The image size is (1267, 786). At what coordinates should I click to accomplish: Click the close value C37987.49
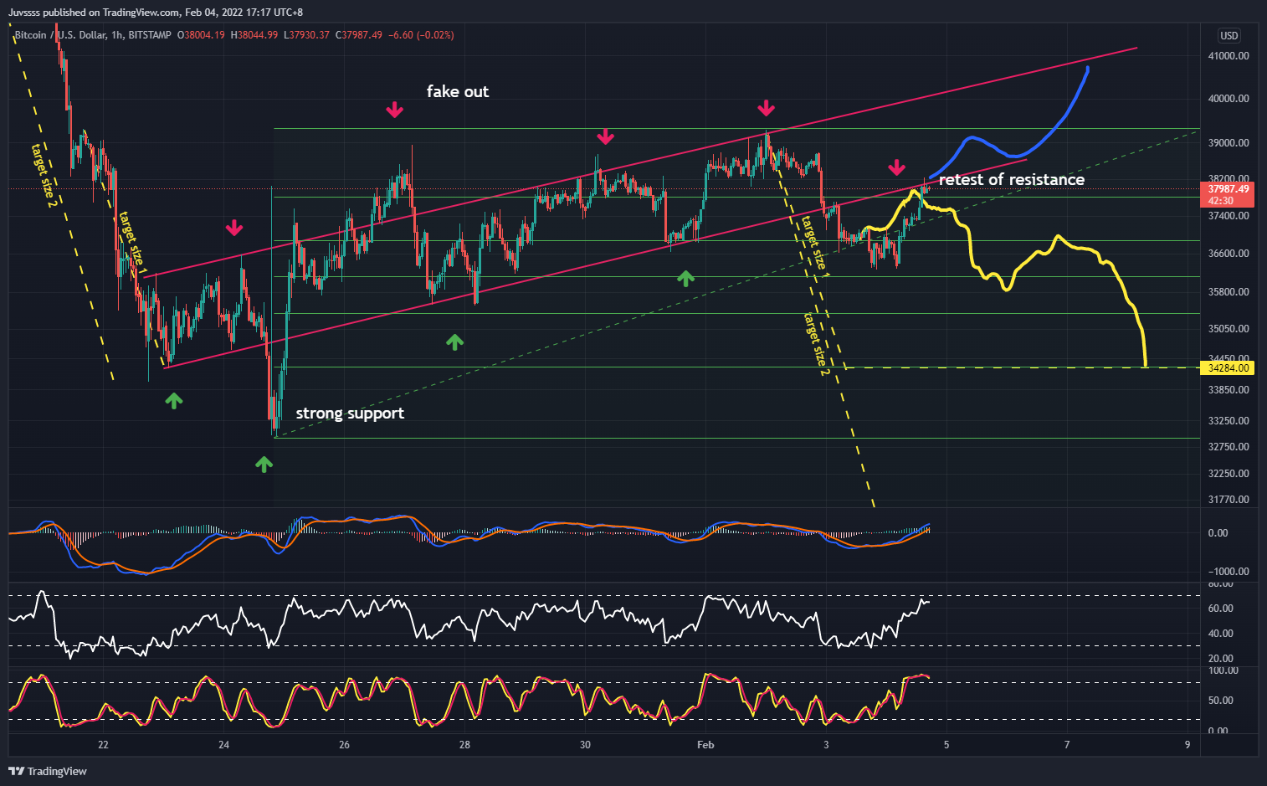359,35
